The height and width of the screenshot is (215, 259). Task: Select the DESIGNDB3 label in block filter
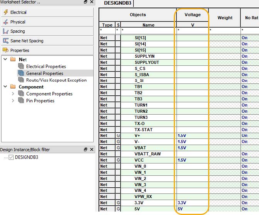pyautogui.click(x=27, y=157)
